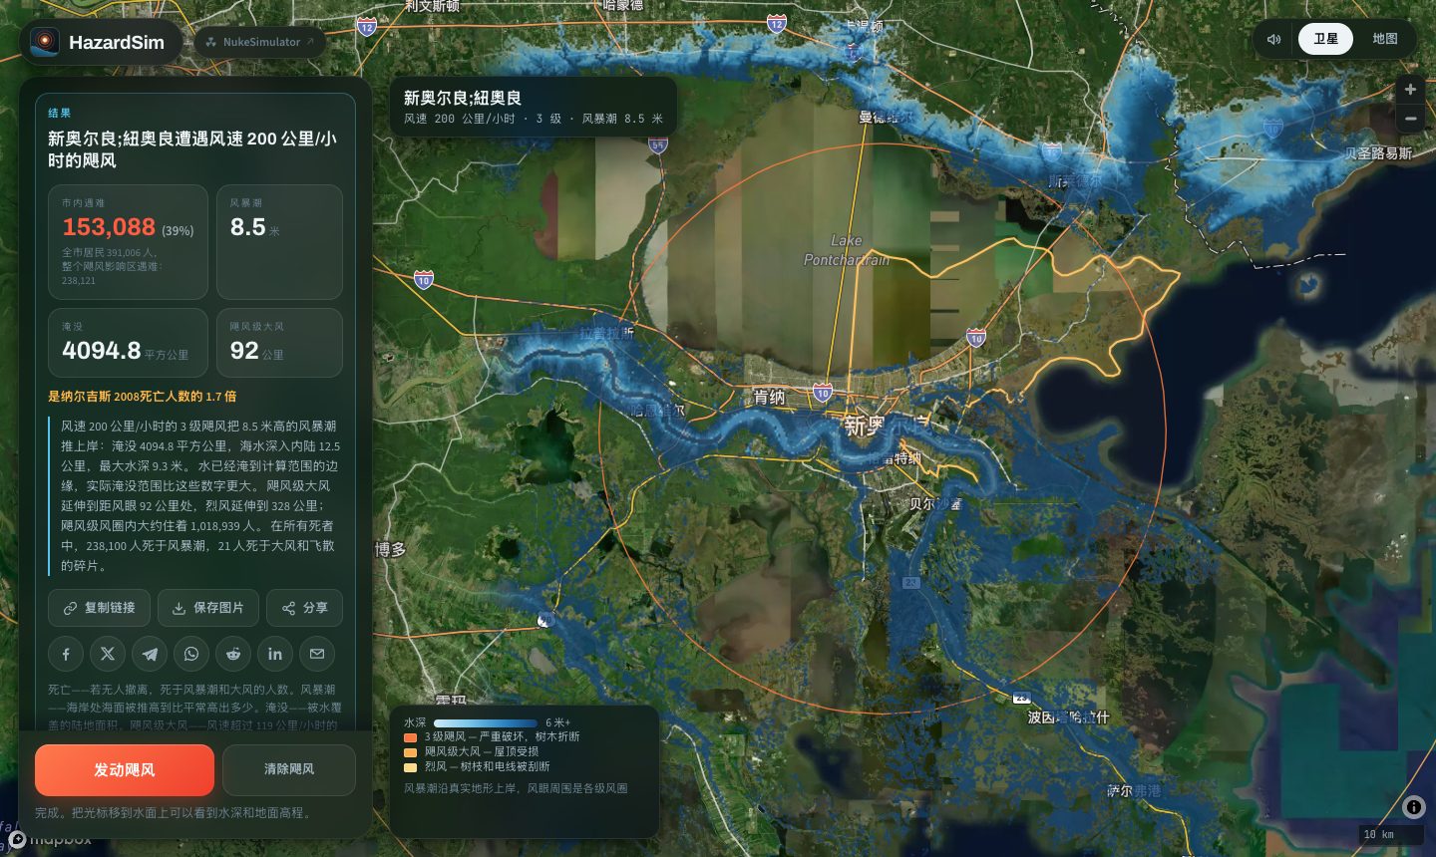Viewport: 1436px width, 857px height.
Task: Click the 淹没 4094.8 平方公里 value
Action: 125,351
